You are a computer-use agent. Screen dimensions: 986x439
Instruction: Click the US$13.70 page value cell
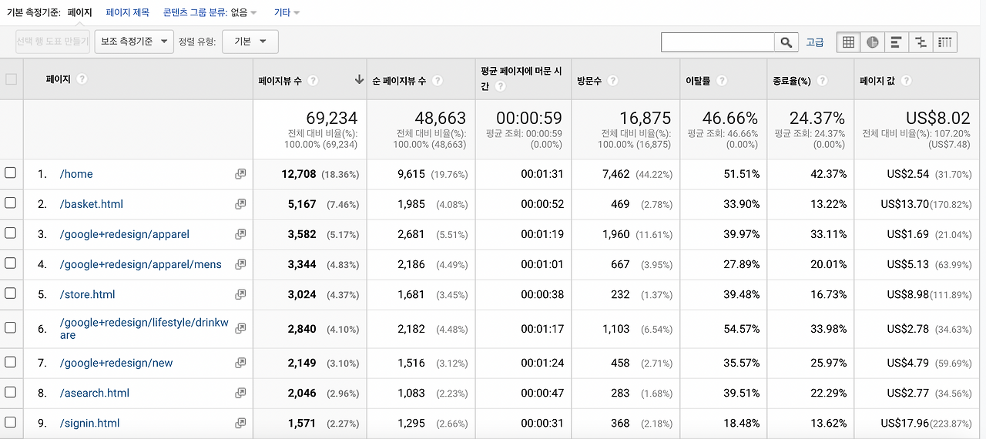coord(905,204)
